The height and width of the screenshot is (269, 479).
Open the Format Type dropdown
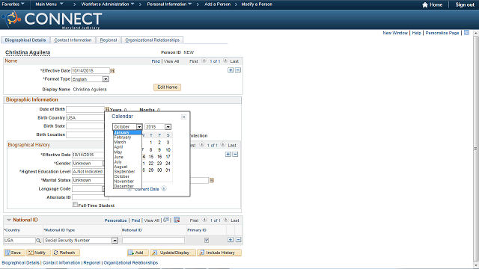pos(106,79)
